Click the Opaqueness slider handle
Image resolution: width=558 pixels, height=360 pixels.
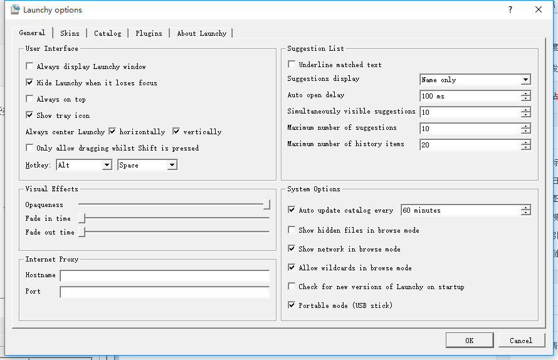266,204
